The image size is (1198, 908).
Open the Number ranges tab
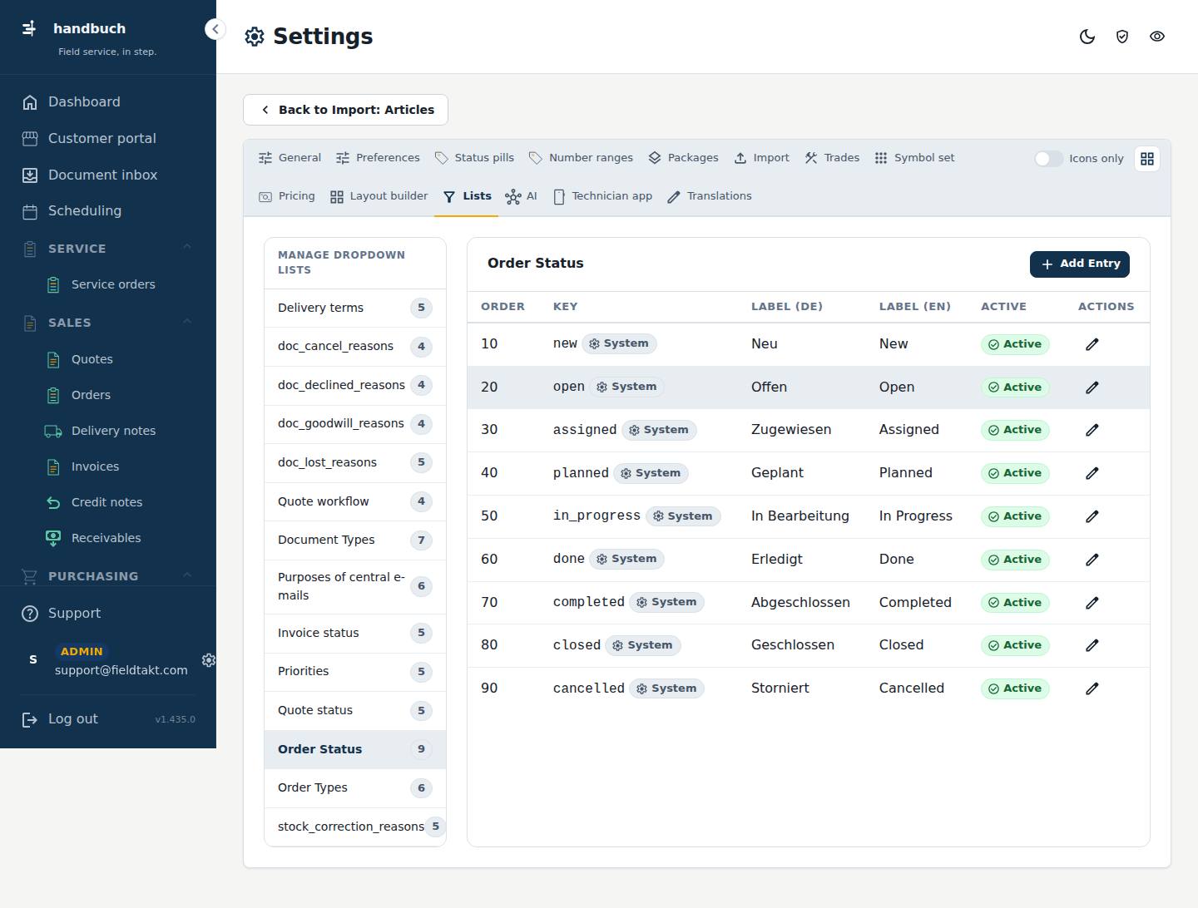(581, 158)
